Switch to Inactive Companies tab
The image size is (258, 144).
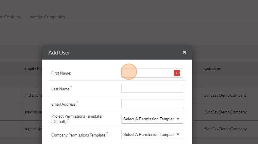46,17
